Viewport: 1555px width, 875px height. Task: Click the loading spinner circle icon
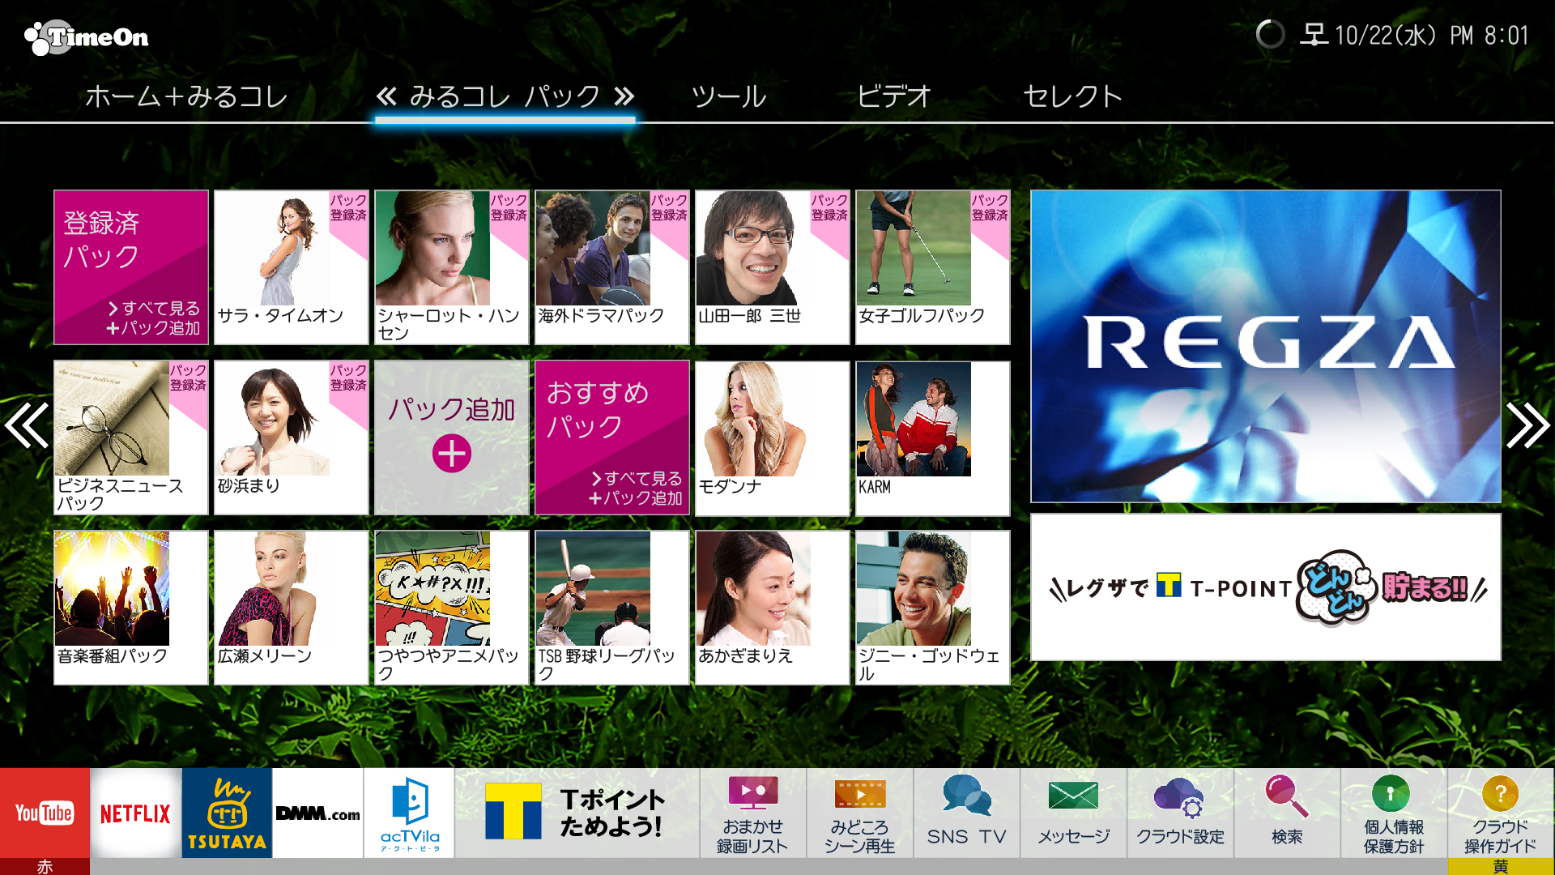click(1270, 35)
